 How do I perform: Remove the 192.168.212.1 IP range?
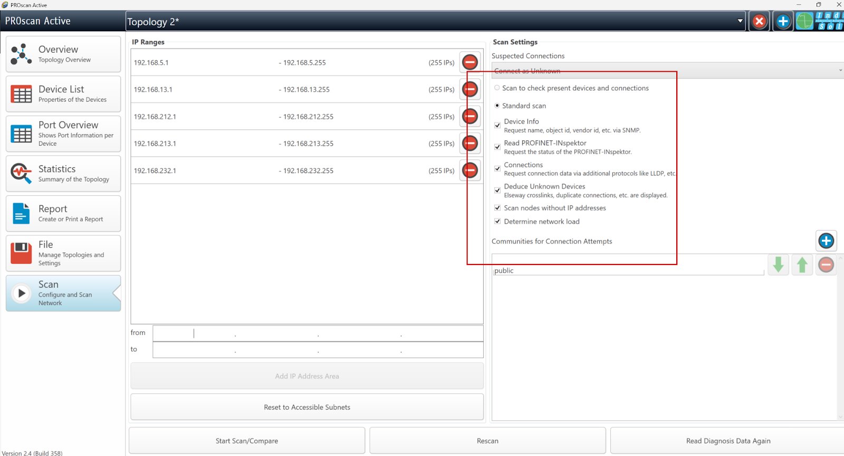[470, 116]
